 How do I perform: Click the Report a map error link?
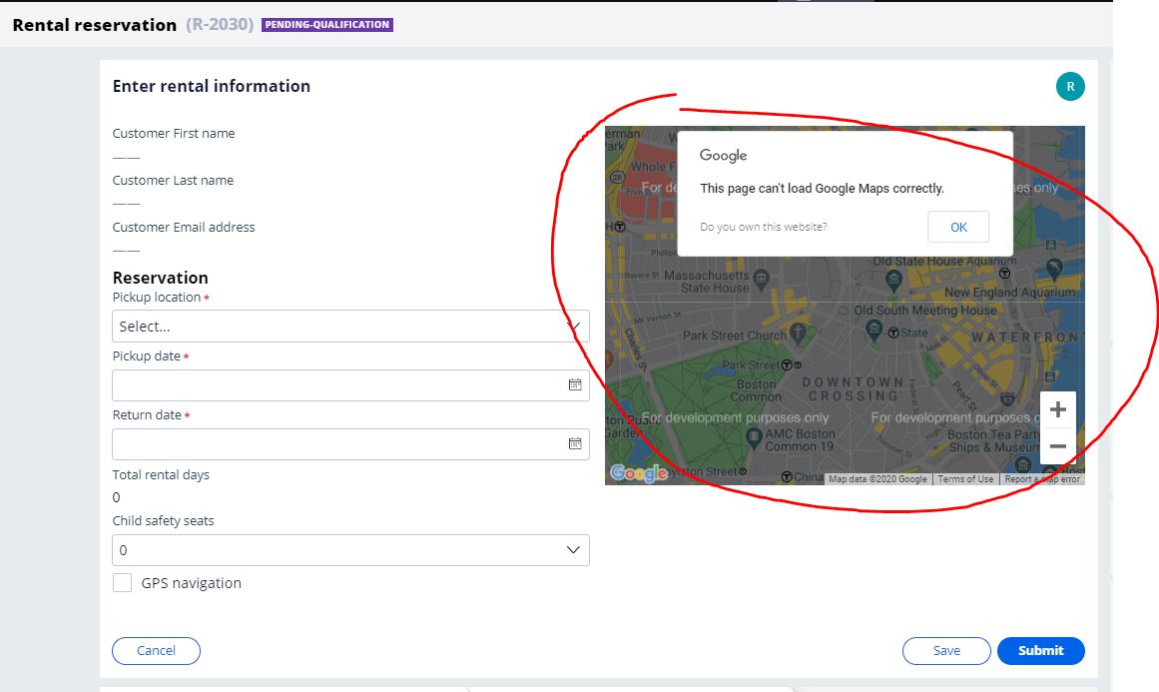(x=1041, y=479)
